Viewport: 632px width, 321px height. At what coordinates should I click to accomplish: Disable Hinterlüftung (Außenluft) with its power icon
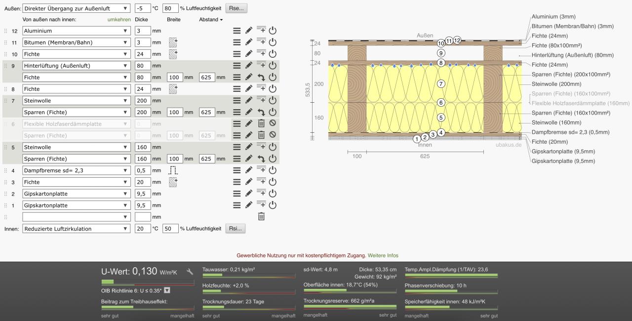pos(273,66)
